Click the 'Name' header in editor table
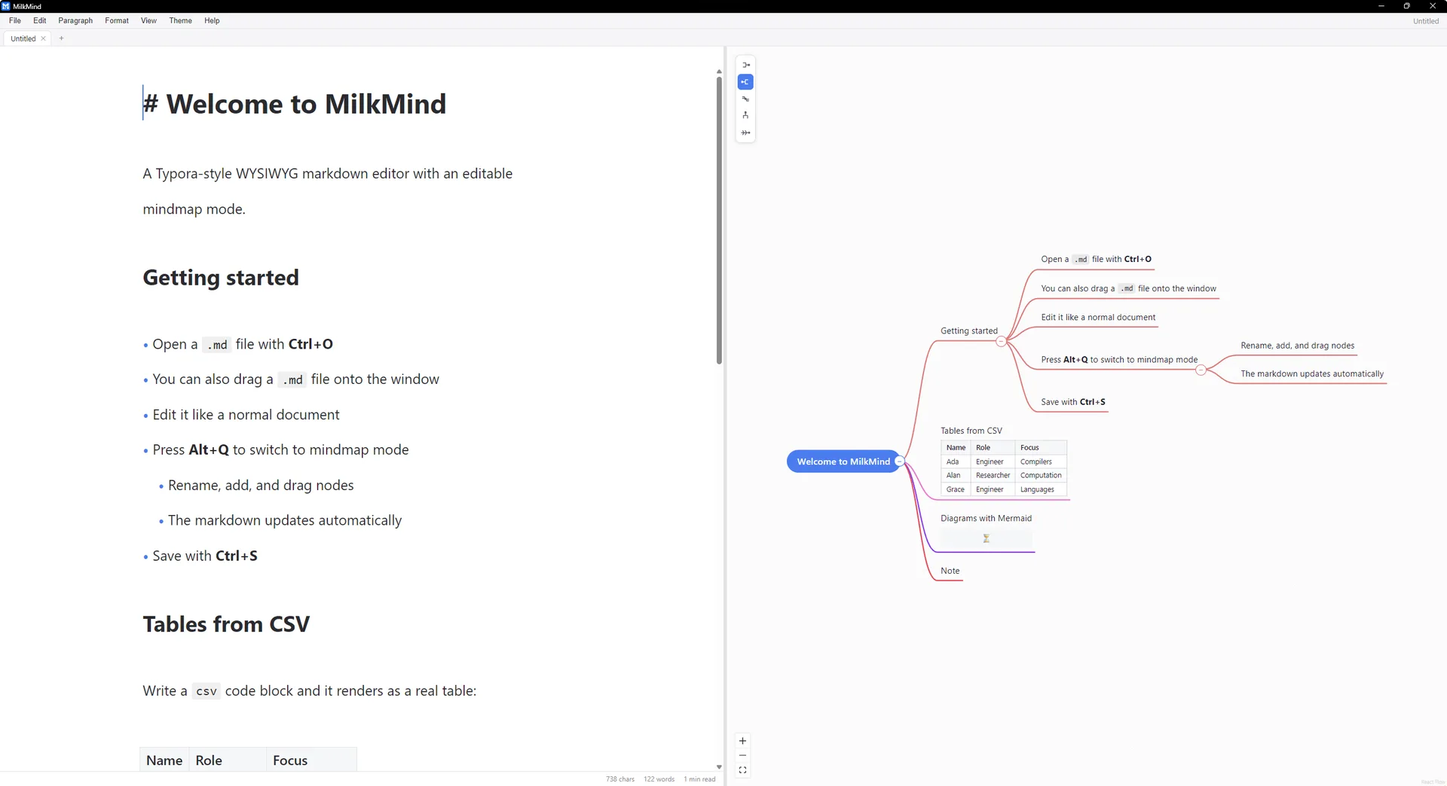The height and width of the screenshot is (786, 1447). click(x=164, y=760)
